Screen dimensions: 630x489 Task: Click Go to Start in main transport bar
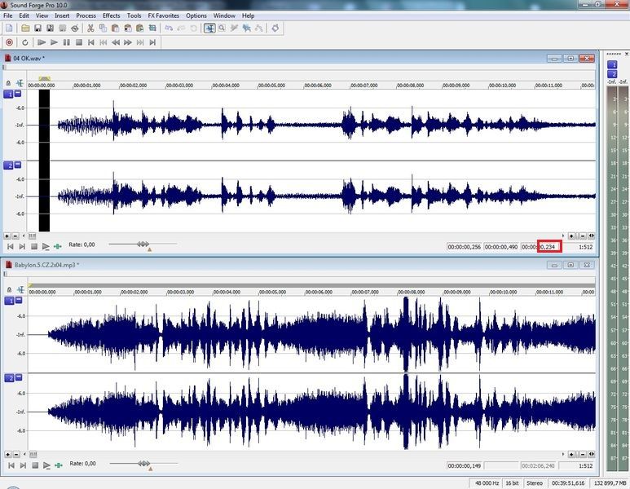click(91, 42)
